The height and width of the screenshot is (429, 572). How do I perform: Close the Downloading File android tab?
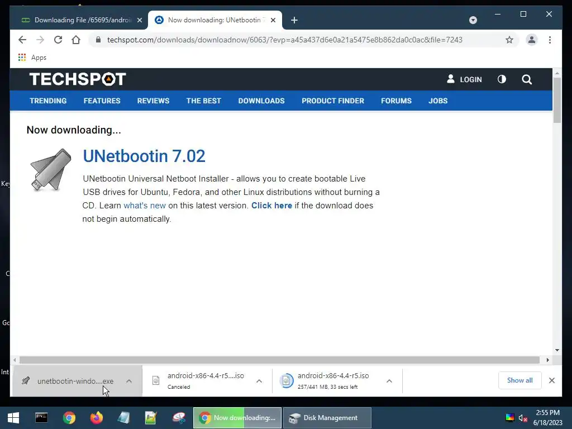pyautogui.click(x=139, y=20)
